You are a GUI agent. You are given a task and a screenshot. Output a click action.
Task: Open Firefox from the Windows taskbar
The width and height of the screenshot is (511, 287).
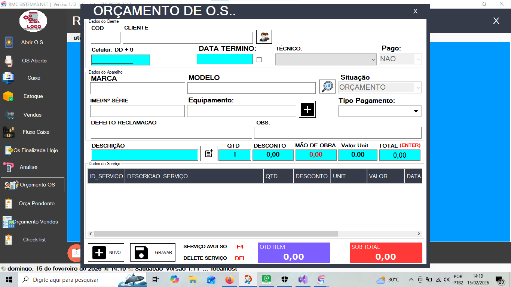(x=229, y=280)
